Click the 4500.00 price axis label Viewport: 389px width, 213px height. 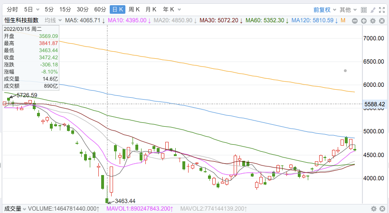(374, 155)
